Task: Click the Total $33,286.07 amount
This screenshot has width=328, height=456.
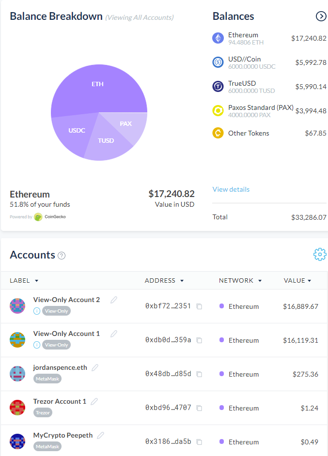Action: pyautogui.click(x=309, y=217)
